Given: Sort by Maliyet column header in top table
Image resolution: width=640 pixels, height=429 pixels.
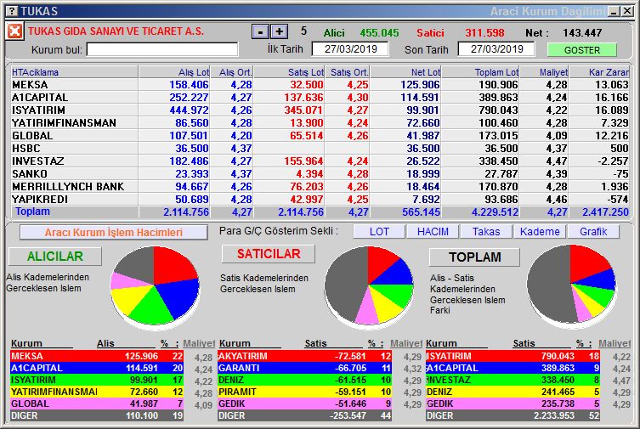Looking at the screenshot, I should 545,72.
